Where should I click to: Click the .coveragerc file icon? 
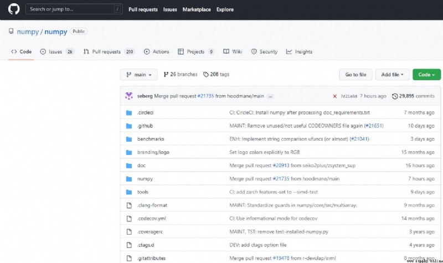(129, 232)
